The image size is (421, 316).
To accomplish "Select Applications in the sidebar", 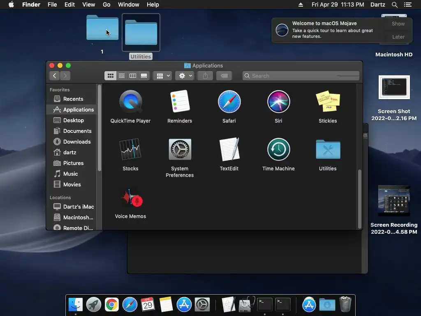I will coord(71,109).
